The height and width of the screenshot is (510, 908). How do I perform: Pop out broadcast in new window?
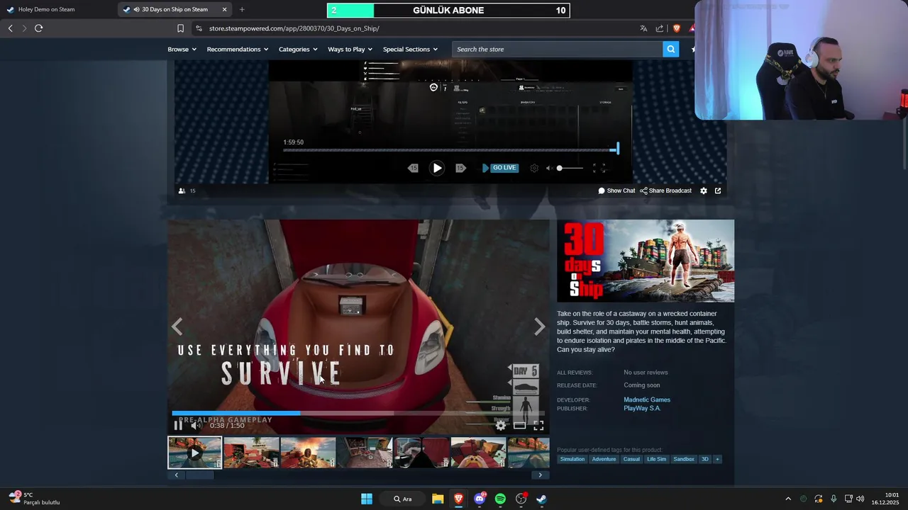[718, 191]
